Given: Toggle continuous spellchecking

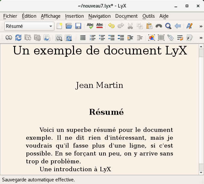Looking at the screenshot, I should point(100,26).
